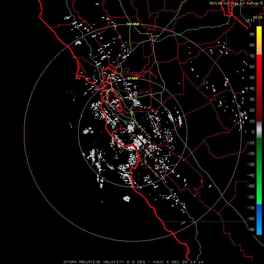Click the "[KT]" units label
The image size is (264, 264).
[x=251, y=20]
